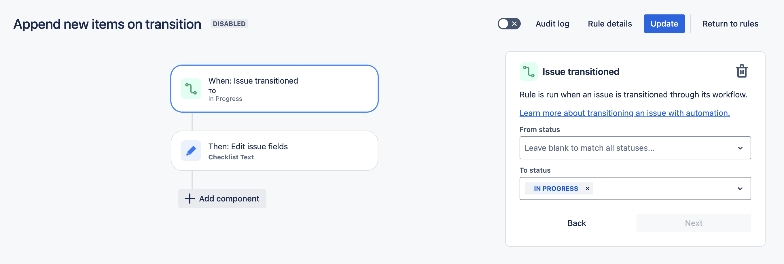Screen dimensions: 784x264
Task: Remove the IN PROGRESS status tag
Action: (x=587, y=188)
